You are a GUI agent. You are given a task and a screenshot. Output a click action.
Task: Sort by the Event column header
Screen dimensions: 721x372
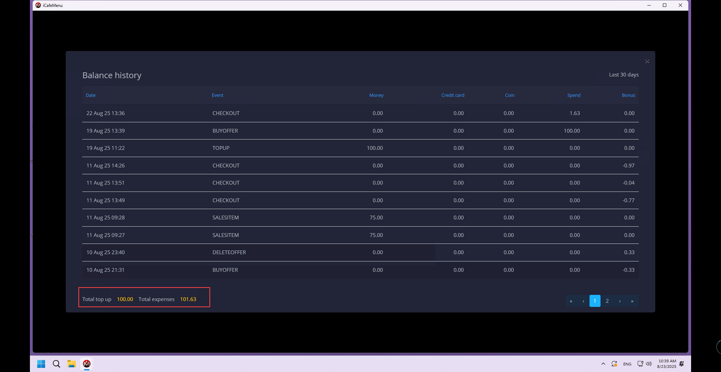point(217,95)
